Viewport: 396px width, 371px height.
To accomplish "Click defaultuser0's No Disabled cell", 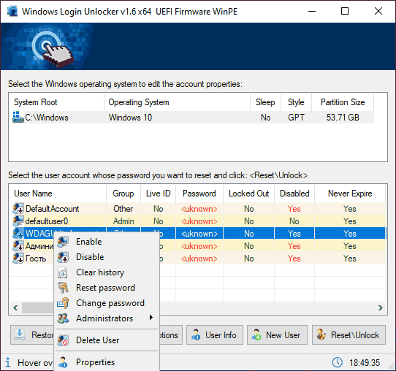I will point(294,221).
